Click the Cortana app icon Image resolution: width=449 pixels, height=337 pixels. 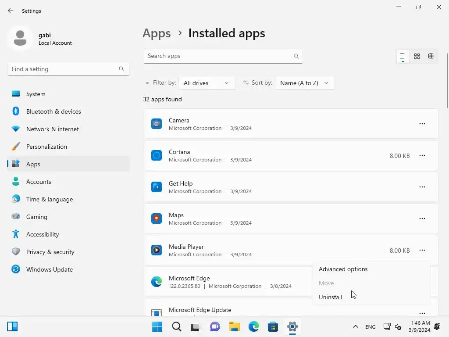[x=157, y=155]
